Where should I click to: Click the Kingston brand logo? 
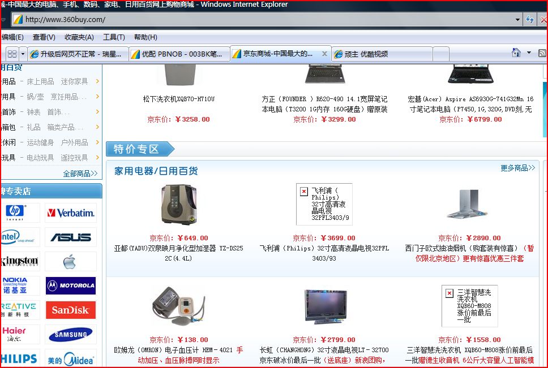(x=20, y=261)
